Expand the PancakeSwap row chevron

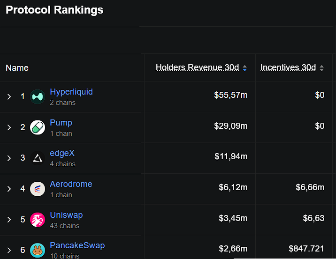[x=9, y=250]
